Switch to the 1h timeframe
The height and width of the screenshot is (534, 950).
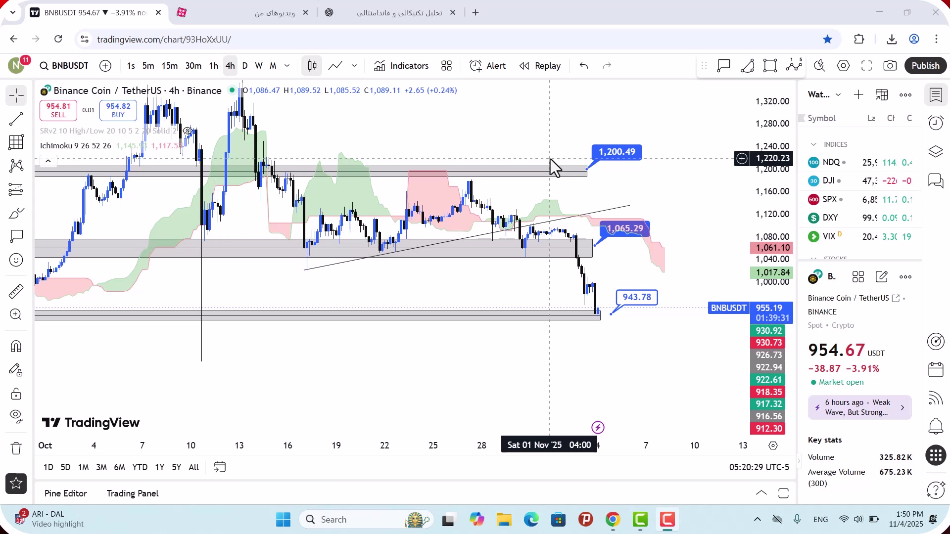click(x=213, y=66)
